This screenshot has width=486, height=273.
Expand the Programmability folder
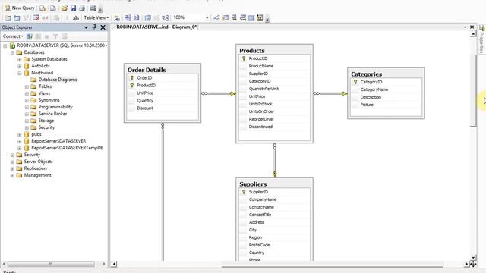click(27, 107)
